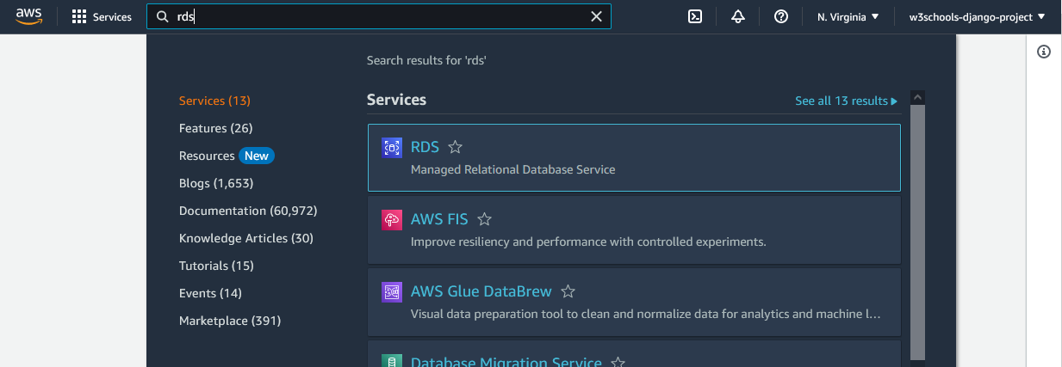
Task: Click the AWS logo home icon
Action: coord(29,16)
